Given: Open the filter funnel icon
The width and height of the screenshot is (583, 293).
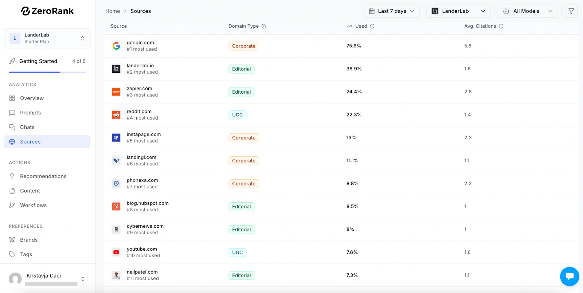Looking at the screenshot, I should coord(571,11).
